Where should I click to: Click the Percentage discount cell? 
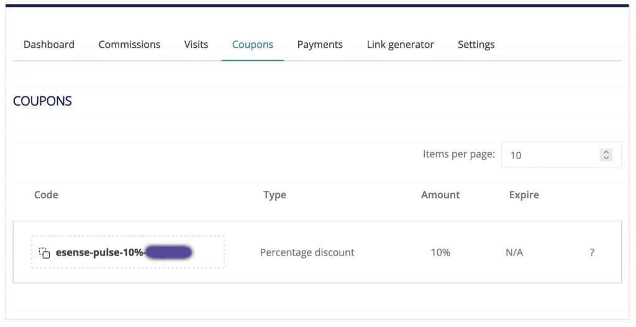(307, 252)
